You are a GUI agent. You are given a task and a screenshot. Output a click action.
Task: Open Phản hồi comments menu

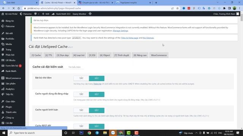point(10,55)
